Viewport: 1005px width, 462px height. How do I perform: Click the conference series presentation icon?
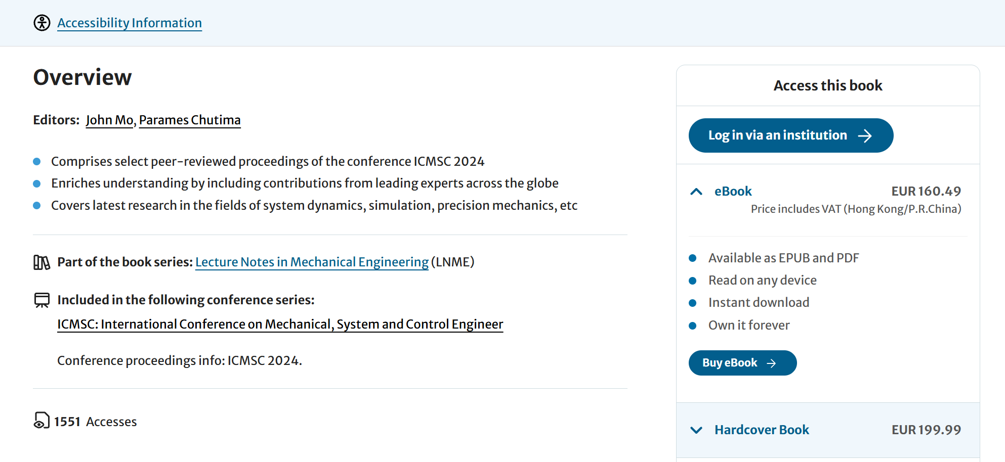coord(41,300)
